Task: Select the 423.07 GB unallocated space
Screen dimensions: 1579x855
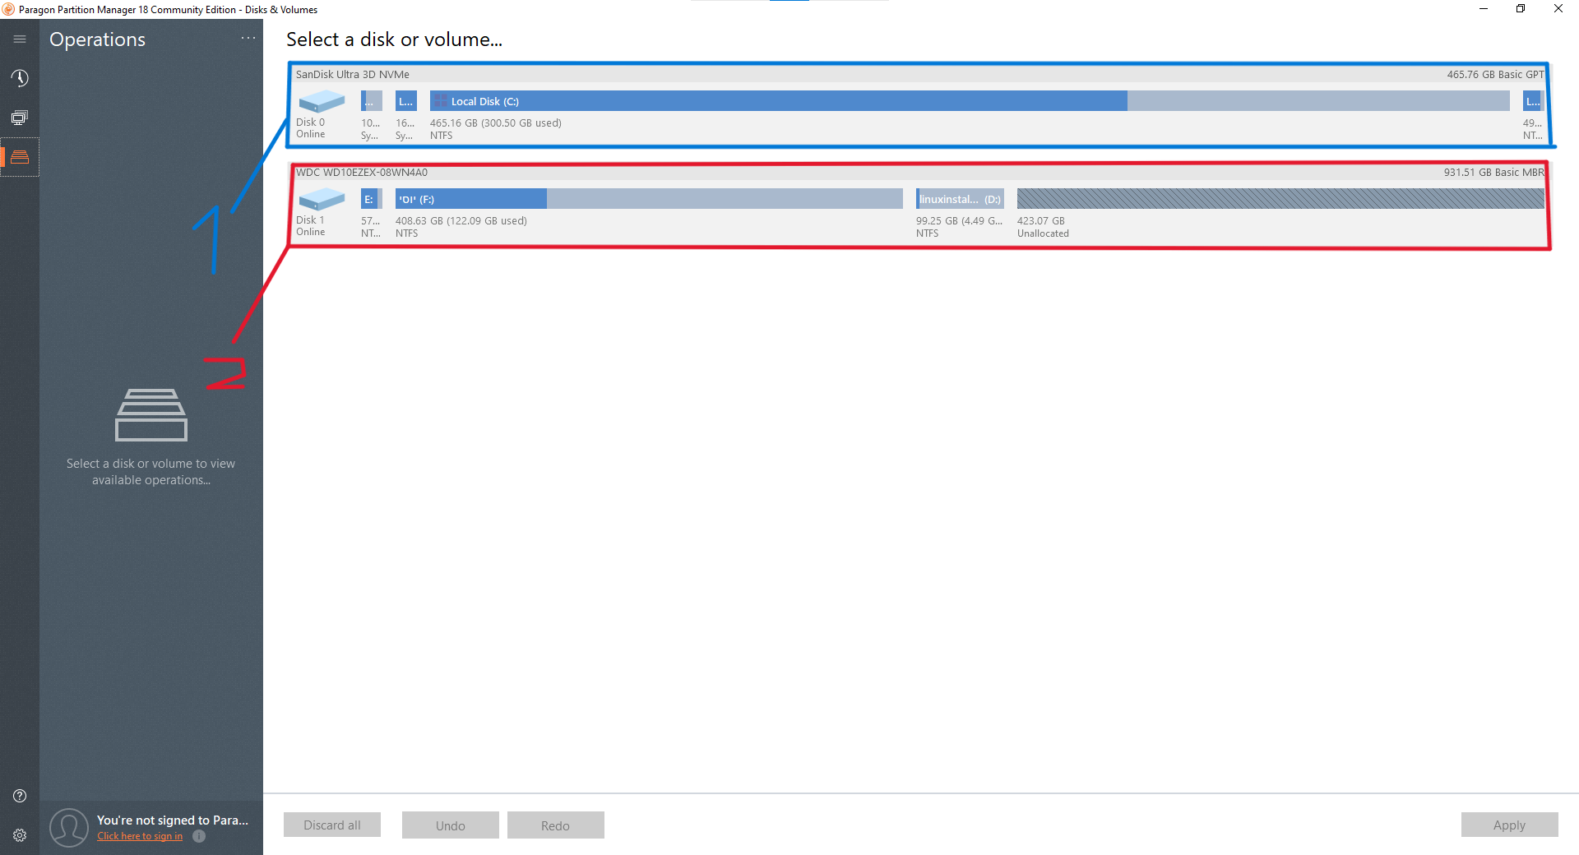Action: click(x=1280, y=199)
